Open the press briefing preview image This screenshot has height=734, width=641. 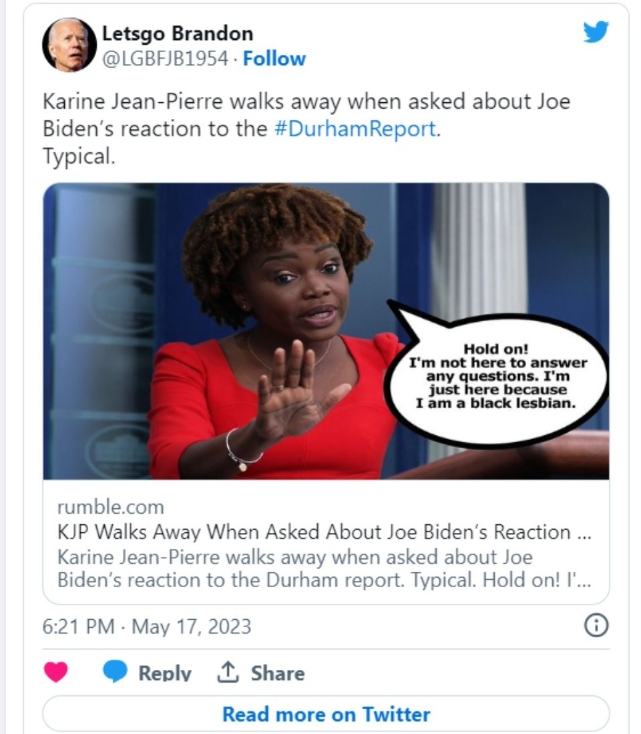[x=326, y=331]
